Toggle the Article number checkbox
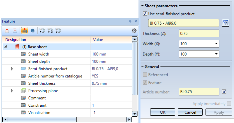This screenshot has width=234, height=123. click(224, 91)
